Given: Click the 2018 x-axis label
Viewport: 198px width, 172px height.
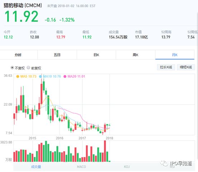Looking at the screenshot, I should [109, 138].
